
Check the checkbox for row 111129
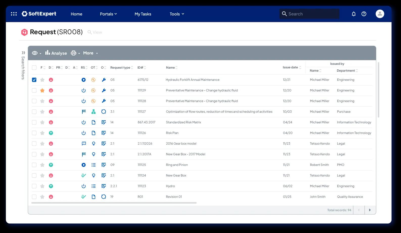[34, 90]
